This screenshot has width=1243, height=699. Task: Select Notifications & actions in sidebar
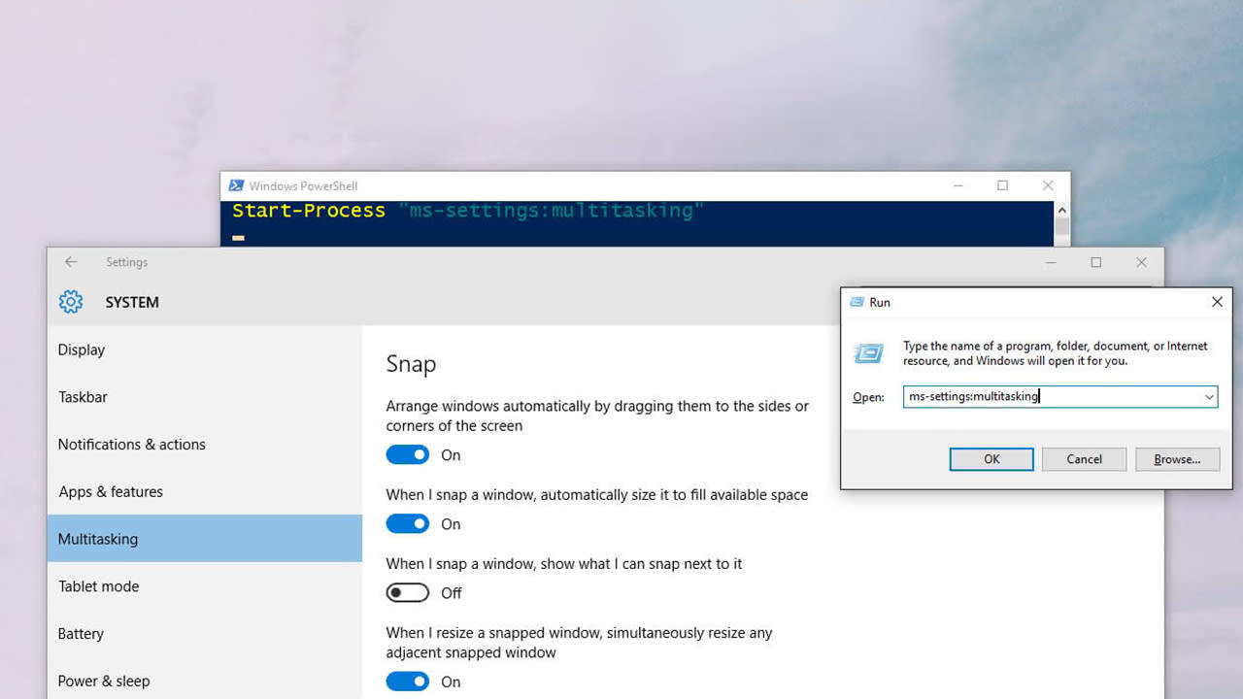point(132,445)
